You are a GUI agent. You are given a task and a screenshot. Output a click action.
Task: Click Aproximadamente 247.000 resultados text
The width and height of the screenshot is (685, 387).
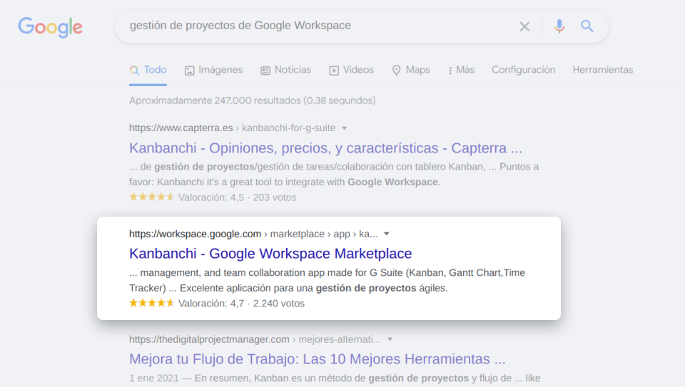[252, 100]
